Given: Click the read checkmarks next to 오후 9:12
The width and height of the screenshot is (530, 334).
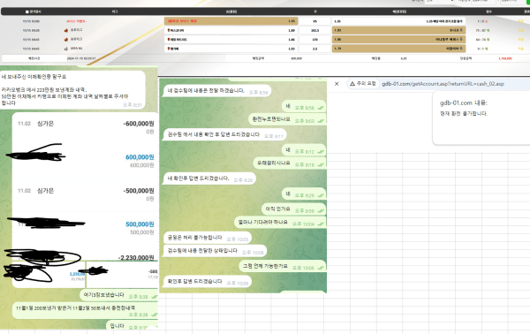Looking at the screenshot, I should (321, 151).
